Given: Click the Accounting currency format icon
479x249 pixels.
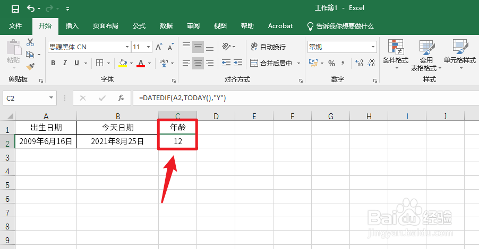Looking at the screenshot, I should tap(313, 63).
